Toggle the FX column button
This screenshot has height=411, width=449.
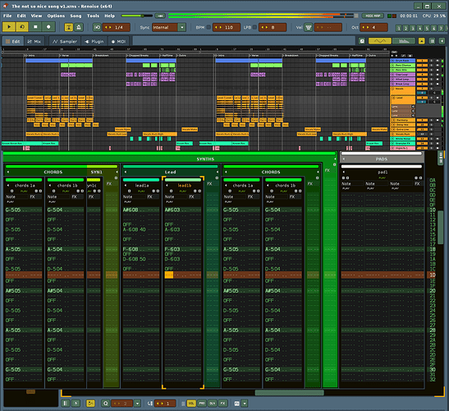click(x=222, y=404)
